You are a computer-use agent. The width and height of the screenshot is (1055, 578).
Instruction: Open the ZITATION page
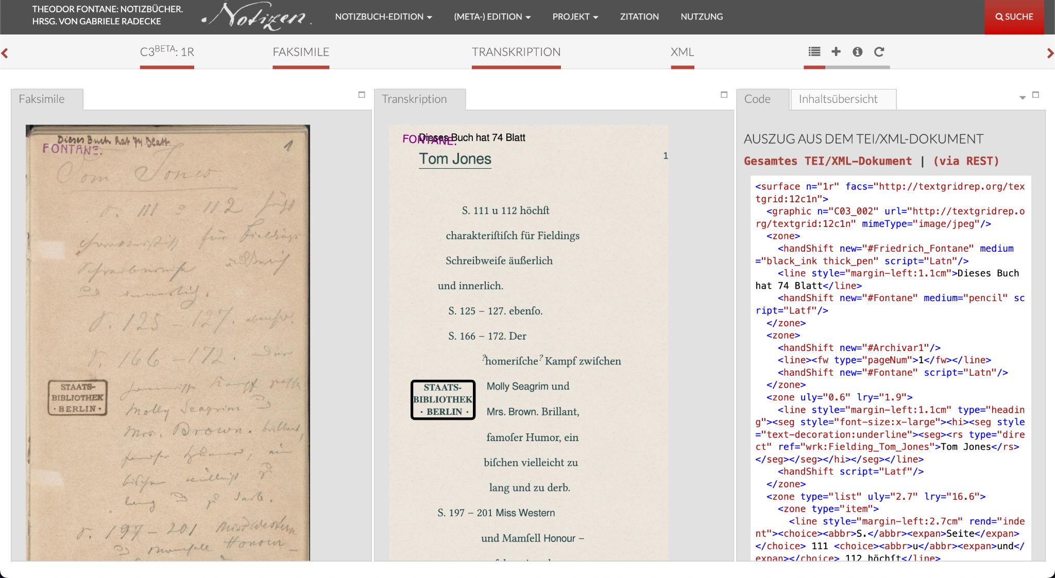[639, 16]
